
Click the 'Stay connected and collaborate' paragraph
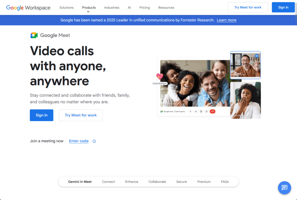pos(80,99)
